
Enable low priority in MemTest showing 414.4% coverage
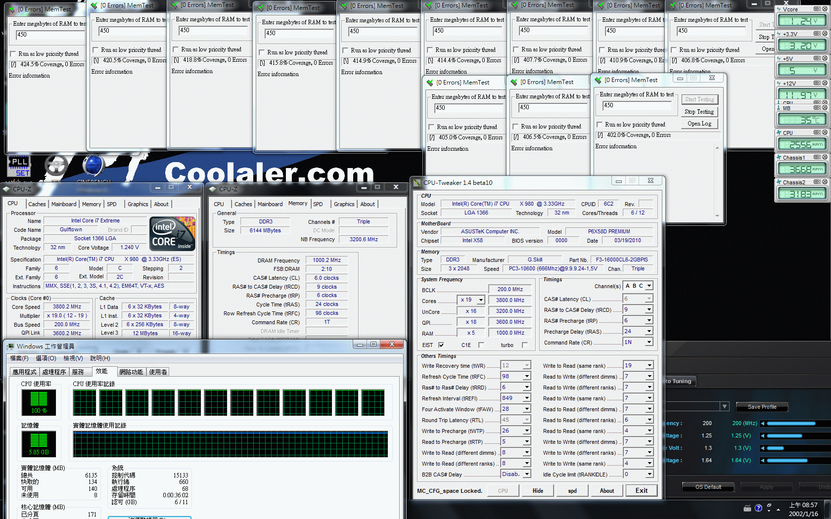[x=430, y=50]
